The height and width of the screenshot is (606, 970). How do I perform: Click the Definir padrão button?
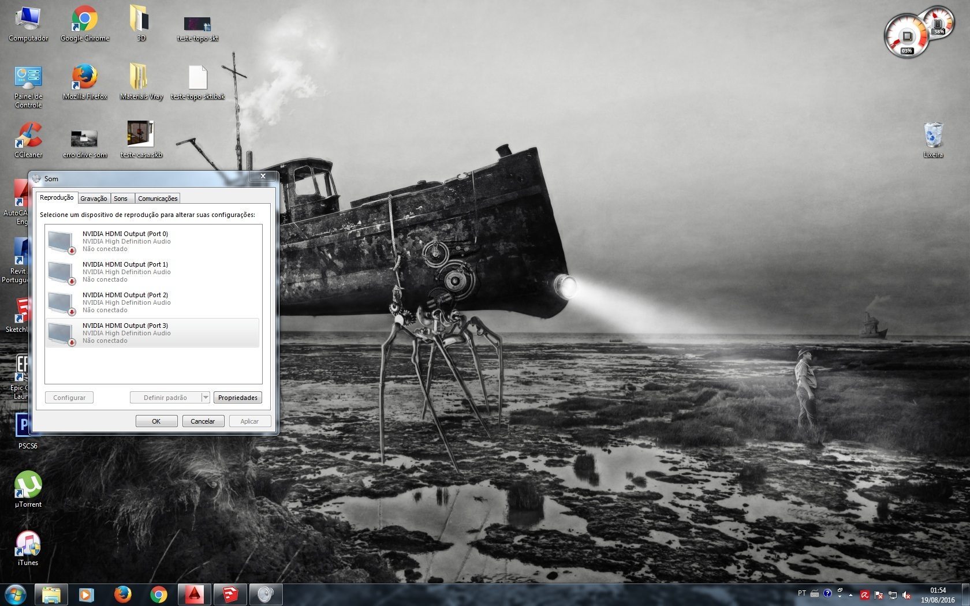tap(165, 398)
